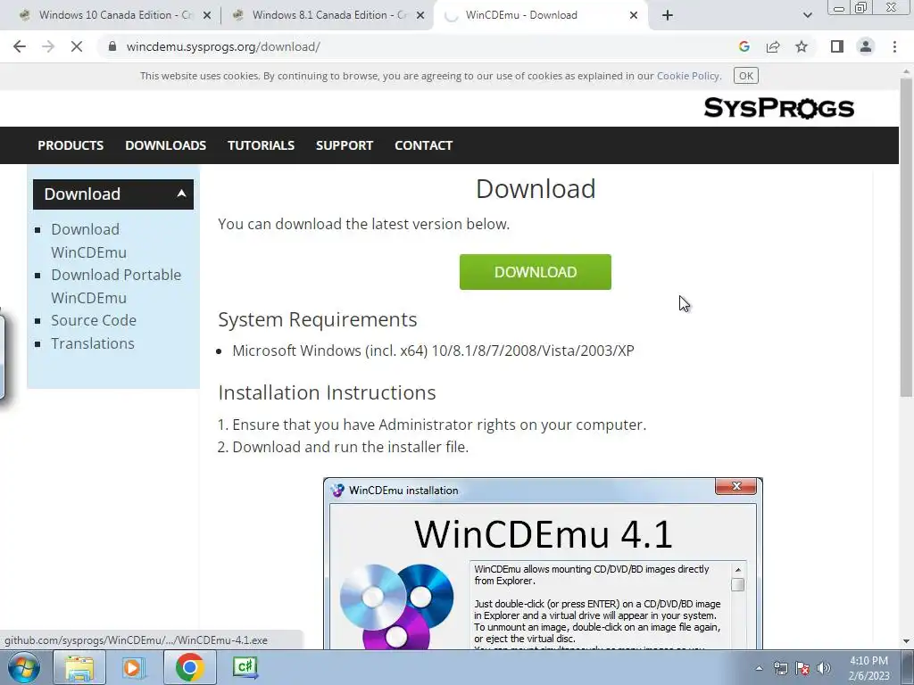Click the green DOWNLOAD button

536,272
